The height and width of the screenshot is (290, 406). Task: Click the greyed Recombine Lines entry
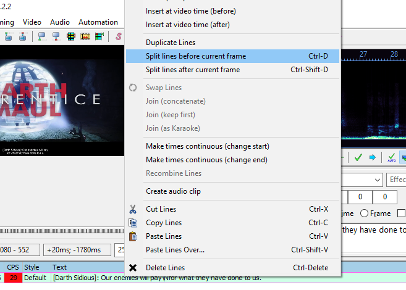click(x=232, y=173)
